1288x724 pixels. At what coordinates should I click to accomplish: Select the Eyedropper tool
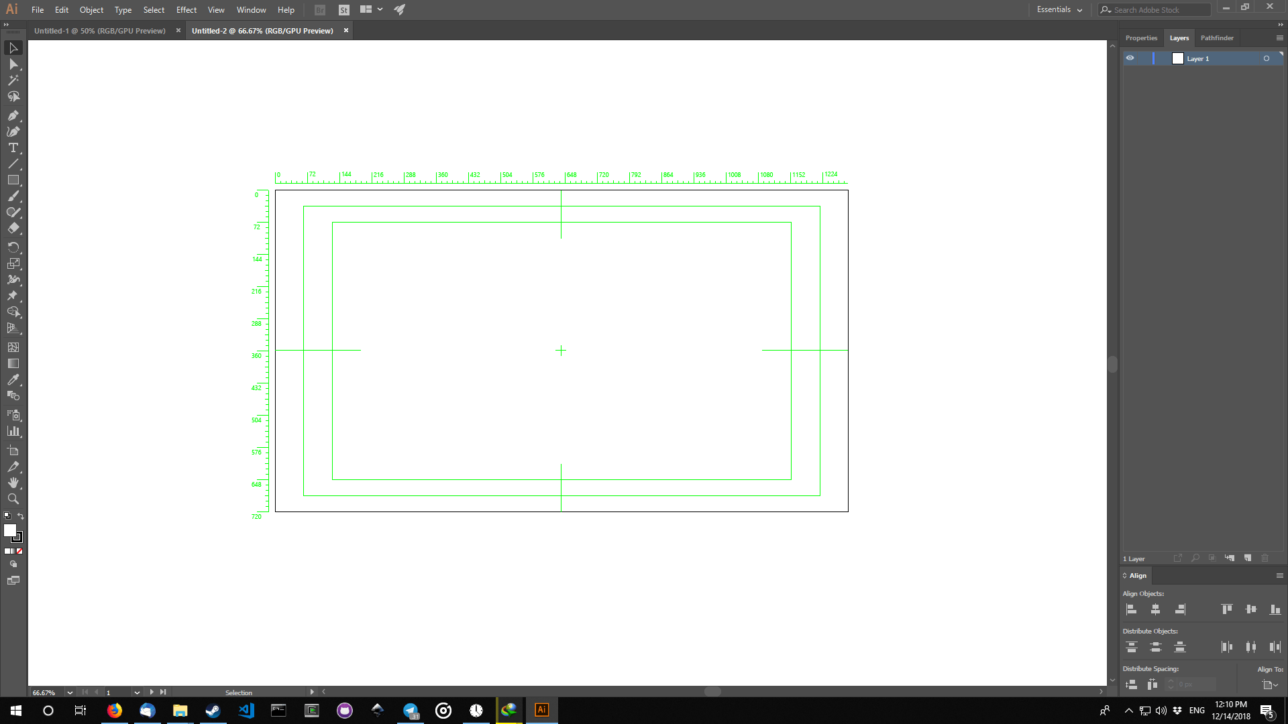(x=13, y=380)
